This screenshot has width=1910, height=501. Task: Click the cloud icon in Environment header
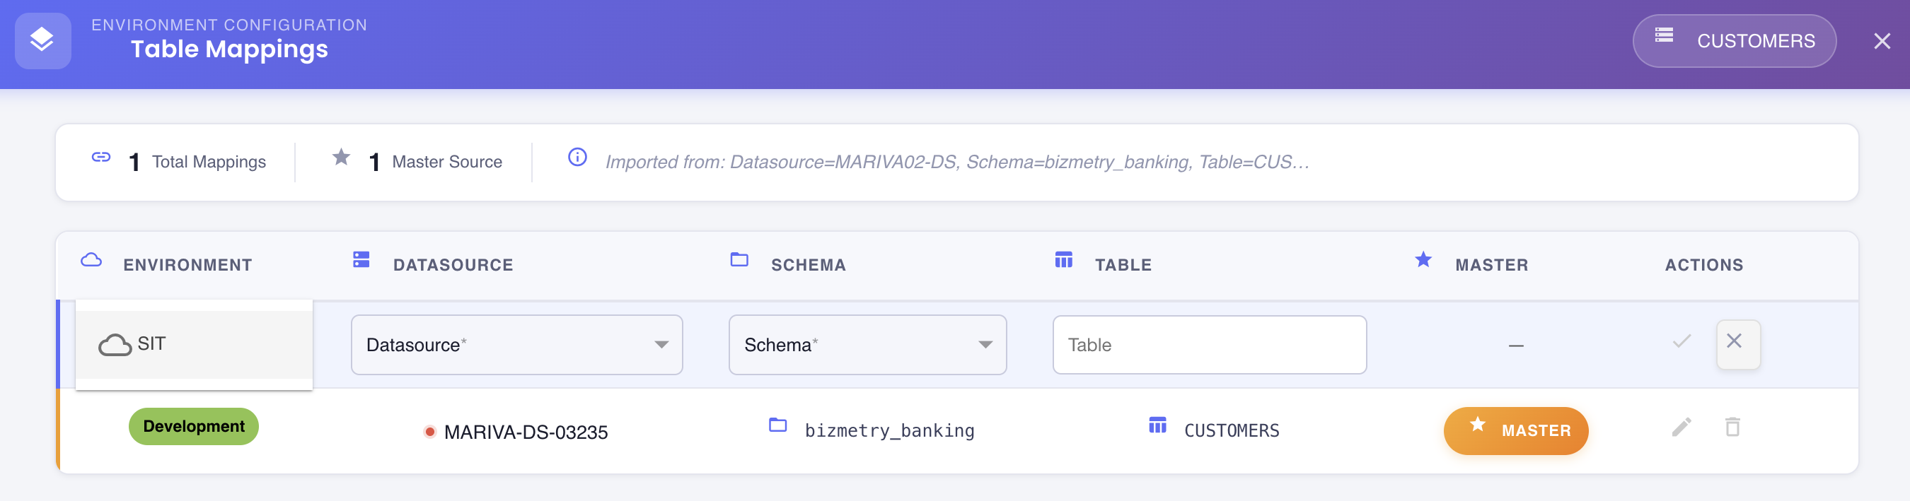click(x=91, y=260)
